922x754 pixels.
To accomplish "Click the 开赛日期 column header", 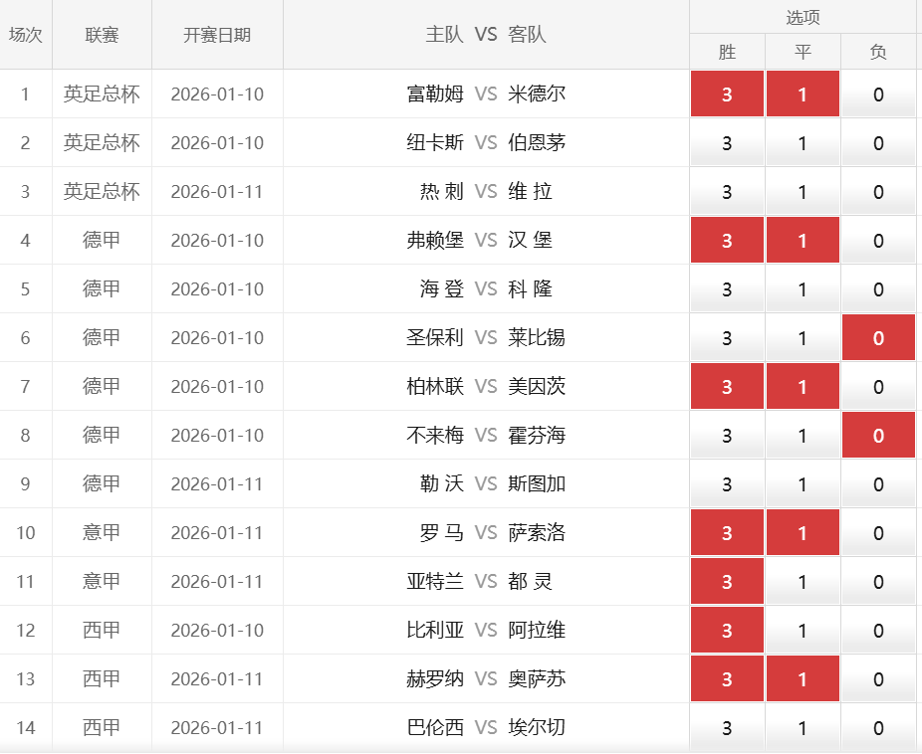I will (x=216, y=34).
